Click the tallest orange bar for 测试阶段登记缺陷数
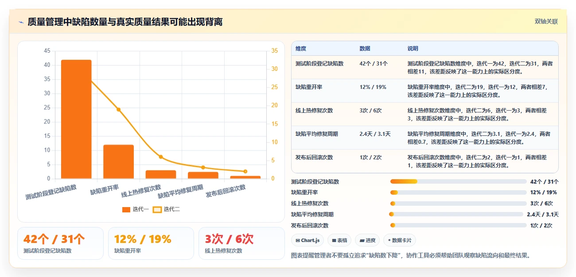The width and height of the screenshot is (576, 277). click(76, 119)
